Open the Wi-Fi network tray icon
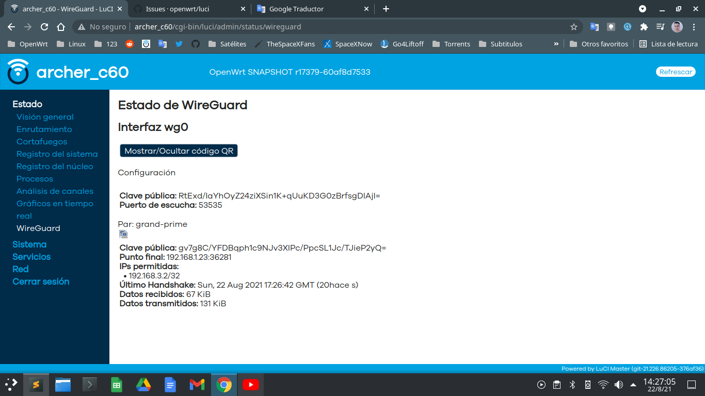 point(603,385)
